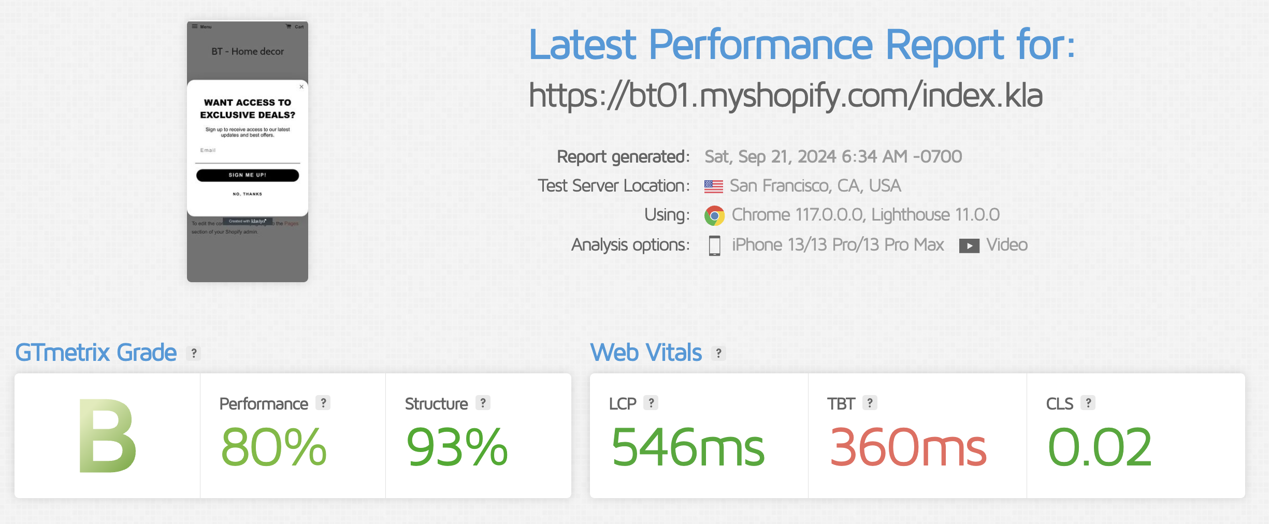Click the 0.02 CLS value
Image resolution: width=1269 pixels, height=524 pixels.
coord(1100,447)
